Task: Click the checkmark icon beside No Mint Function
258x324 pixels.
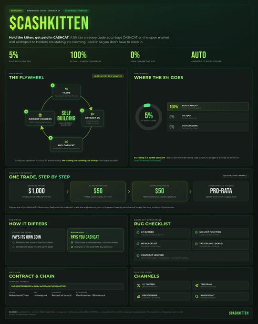Action: coord(196,232)
